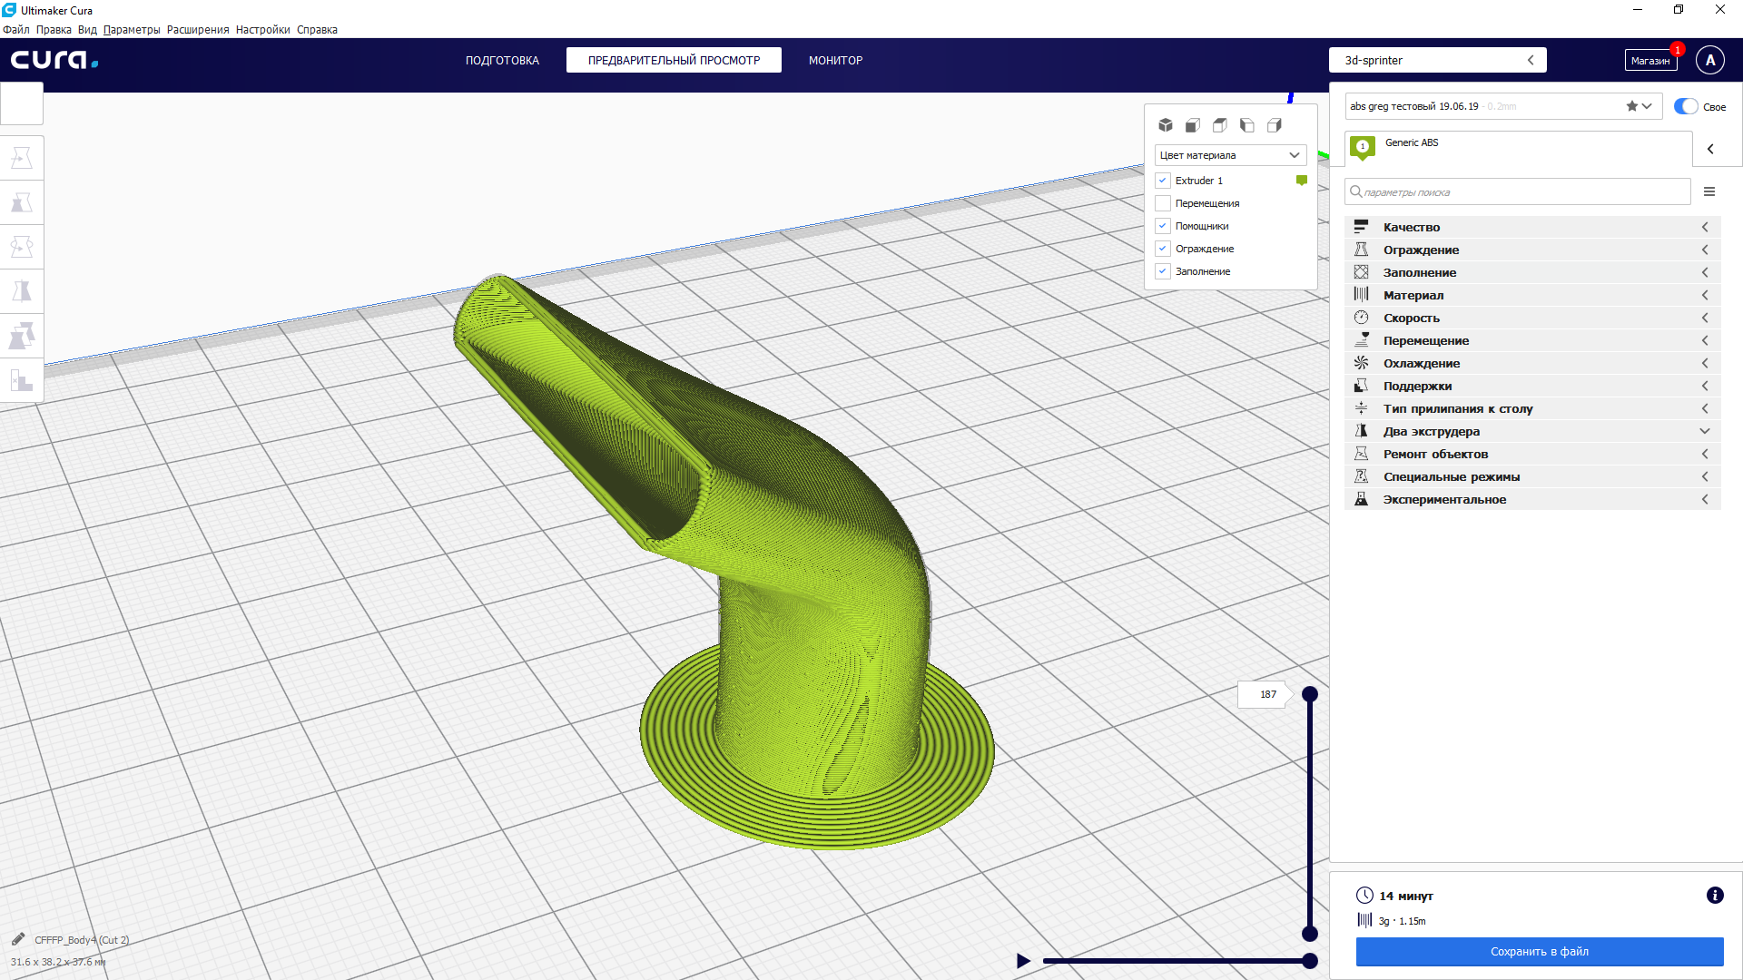Uncheck the Заполнение (infill) checkbox

click(1163, 271)
